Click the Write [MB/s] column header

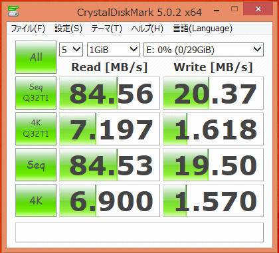[213, 67]
